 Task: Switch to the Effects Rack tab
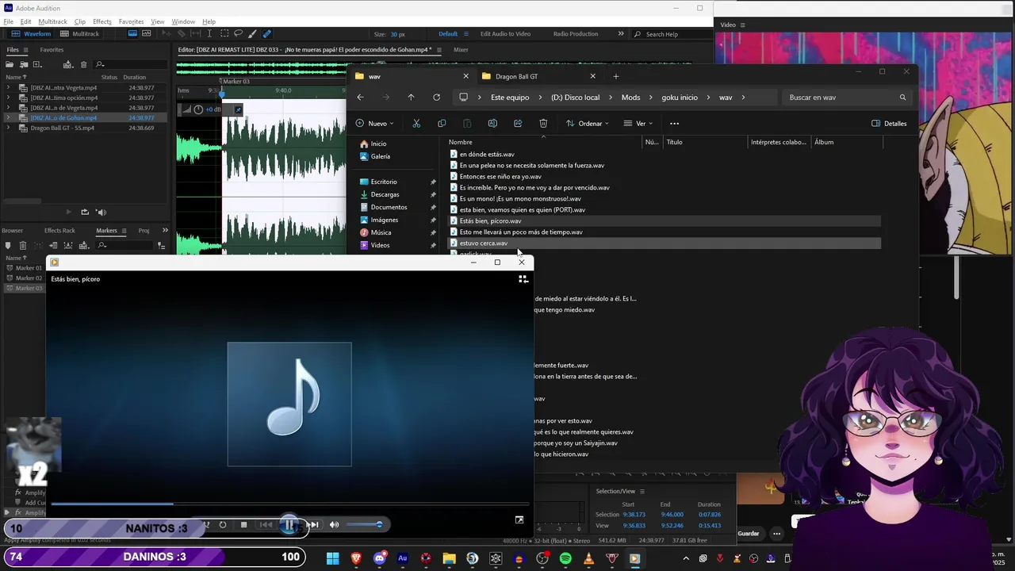click(x=59, y=231)
